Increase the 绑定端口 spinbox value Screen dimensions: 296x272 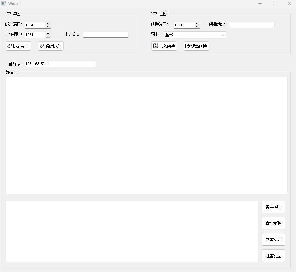coord(48,23)
